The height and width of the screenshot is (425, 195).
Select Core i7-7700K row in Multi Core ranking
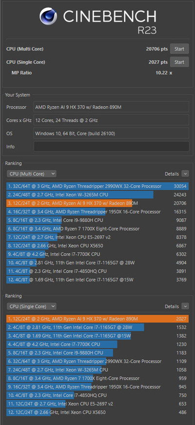click(x=97, y=254)
